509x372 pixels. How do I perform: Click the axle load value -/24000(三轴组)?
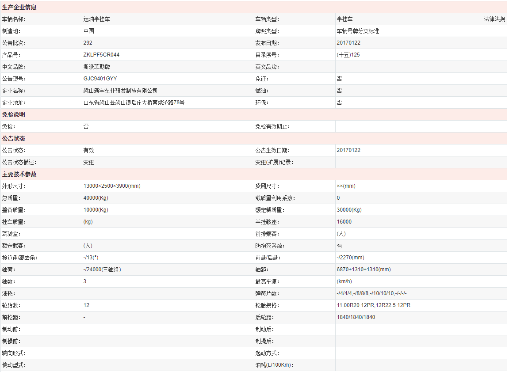pyautogui.click(x=102, y=270)
